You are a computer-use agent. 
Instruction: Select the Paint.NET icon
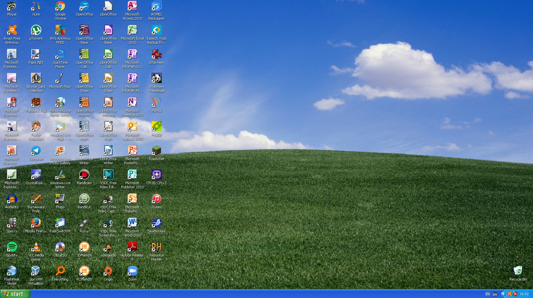tap(36, 55)
